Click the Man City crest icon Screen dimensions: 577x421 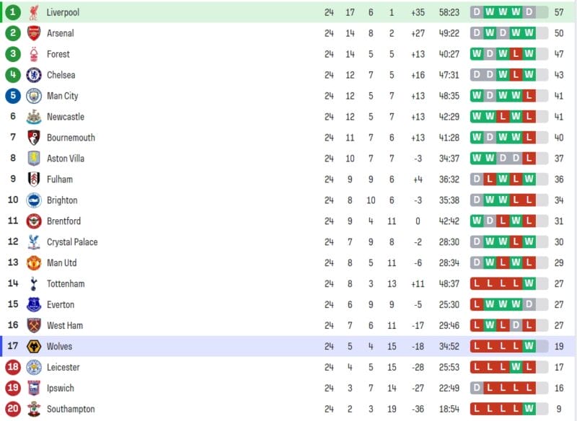[x=34, y=96]
